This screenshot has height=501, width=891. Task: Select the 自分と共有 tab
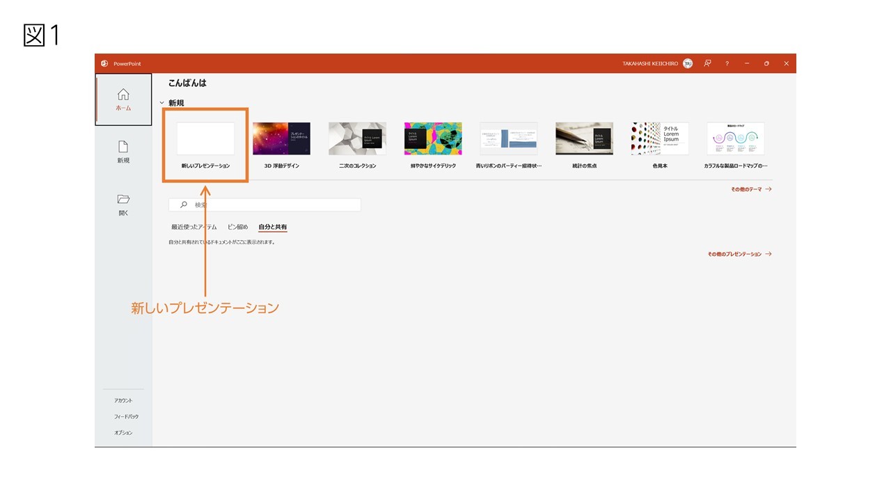[273, 228]
